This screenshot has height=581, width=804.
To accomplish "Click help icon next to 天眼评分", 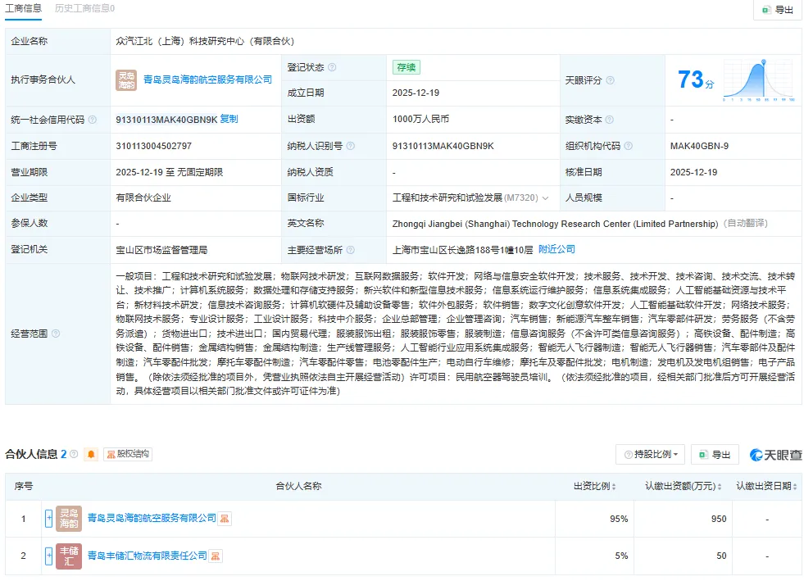I will tap(611, 80).
